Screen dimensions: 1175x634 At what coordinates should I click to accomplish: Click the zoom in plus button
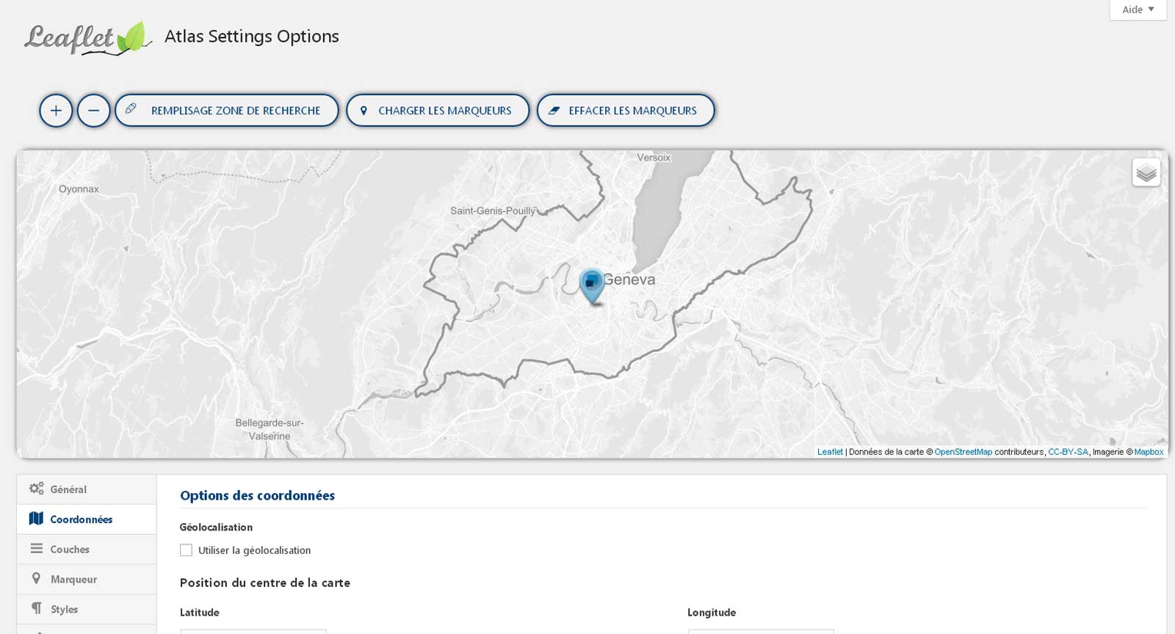[x=56, y=111]
